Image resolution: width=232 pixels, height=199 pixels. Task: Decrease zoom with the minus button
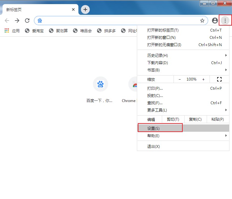[x=180, y=79]
